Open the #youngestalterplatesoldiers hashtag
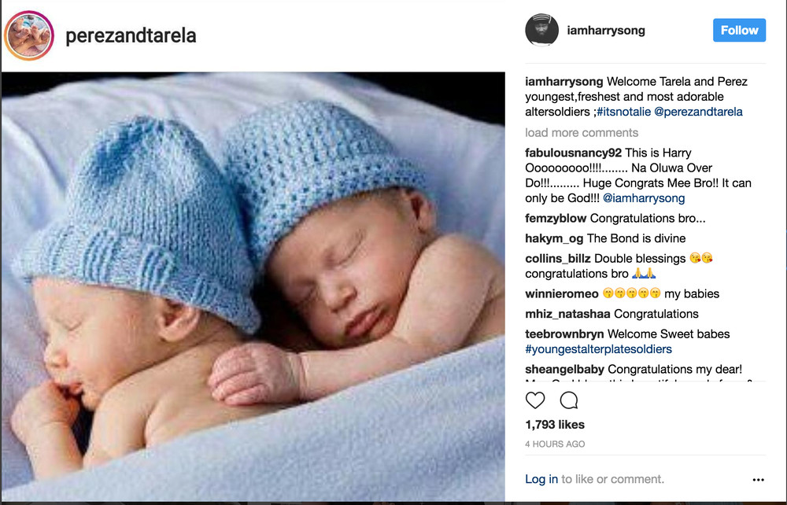The image size is (787, 505). coord(598,349)
